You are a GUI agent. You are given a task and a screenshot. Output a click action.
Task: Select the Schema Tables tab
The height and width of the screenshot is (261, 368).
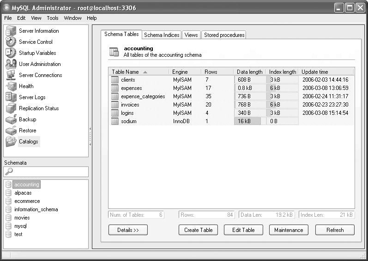tap(121, 34)
